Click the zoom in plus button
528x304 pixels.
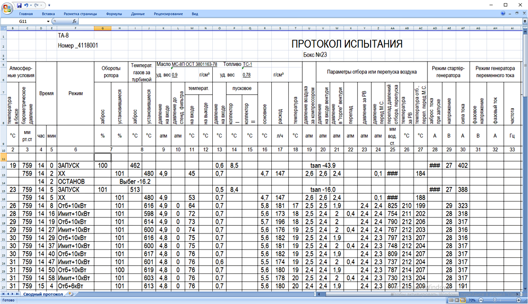pyautogui.click(x=519, y=300)
